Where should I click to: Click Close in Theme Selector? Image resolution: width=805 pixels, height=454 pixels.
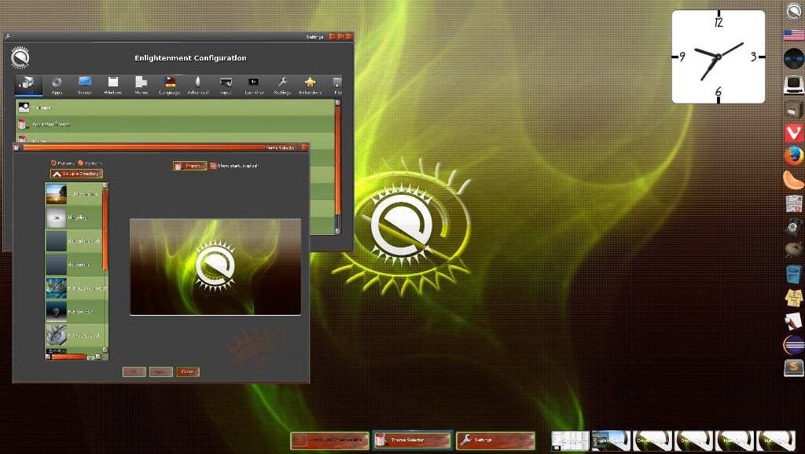(187, 372)
